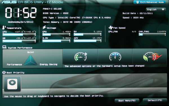169x106 pixels.
Task: Click the lightning bolt Voltage icon
Action: (x=44, y=27)
